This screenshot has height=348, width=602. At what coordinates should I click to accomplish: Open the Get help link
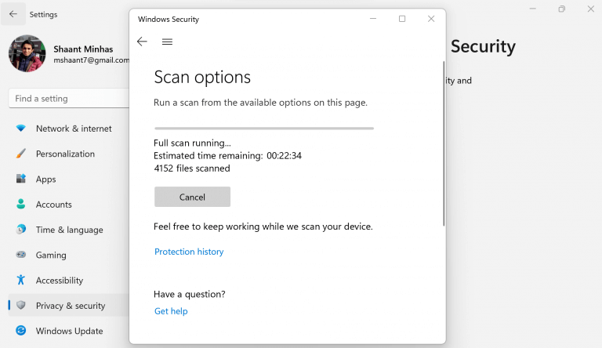(x=171, y=311)
